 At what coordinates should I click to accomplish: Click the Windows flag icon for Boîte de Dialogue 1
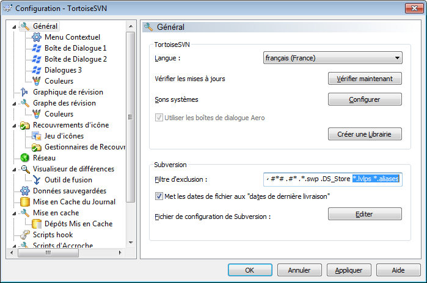37,48
